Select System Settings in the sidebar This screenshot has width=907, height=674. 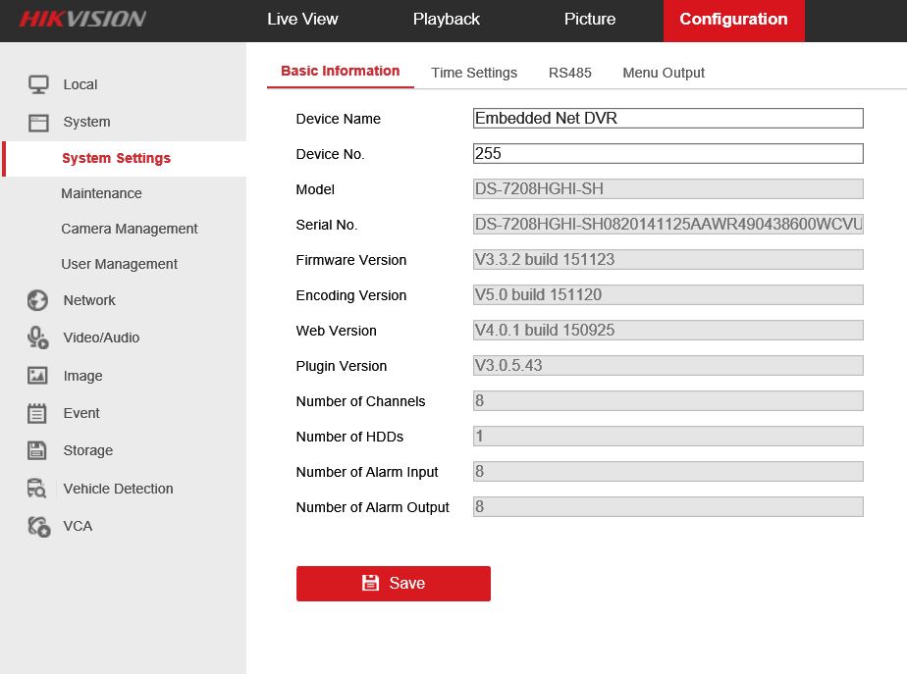116,158
